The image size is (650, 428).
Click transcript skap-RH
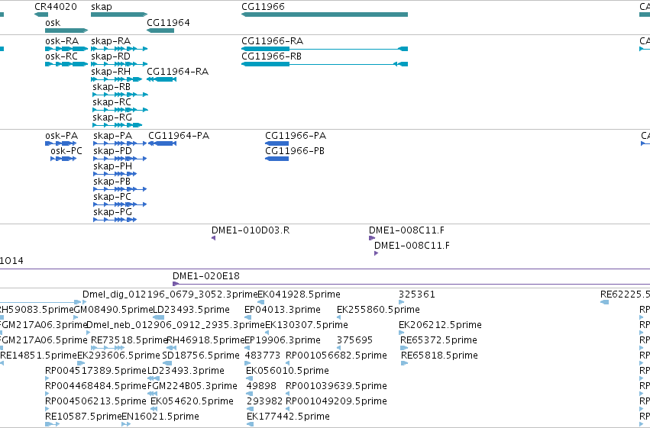[x=111, y=72]
